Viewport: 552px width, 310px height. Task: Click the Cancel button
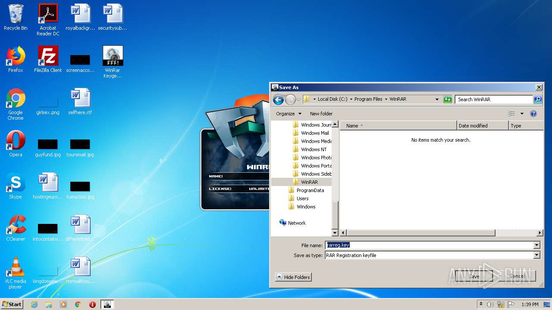pyautogui.click(x=517, y=276)
